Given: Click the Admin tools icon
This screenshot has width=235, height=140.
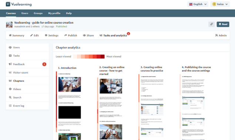Looking at the screenshot, I should click(x=216, y=35).
